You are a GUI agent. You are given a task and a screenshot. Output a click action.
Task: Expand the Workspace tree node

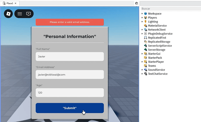(142, 14)
